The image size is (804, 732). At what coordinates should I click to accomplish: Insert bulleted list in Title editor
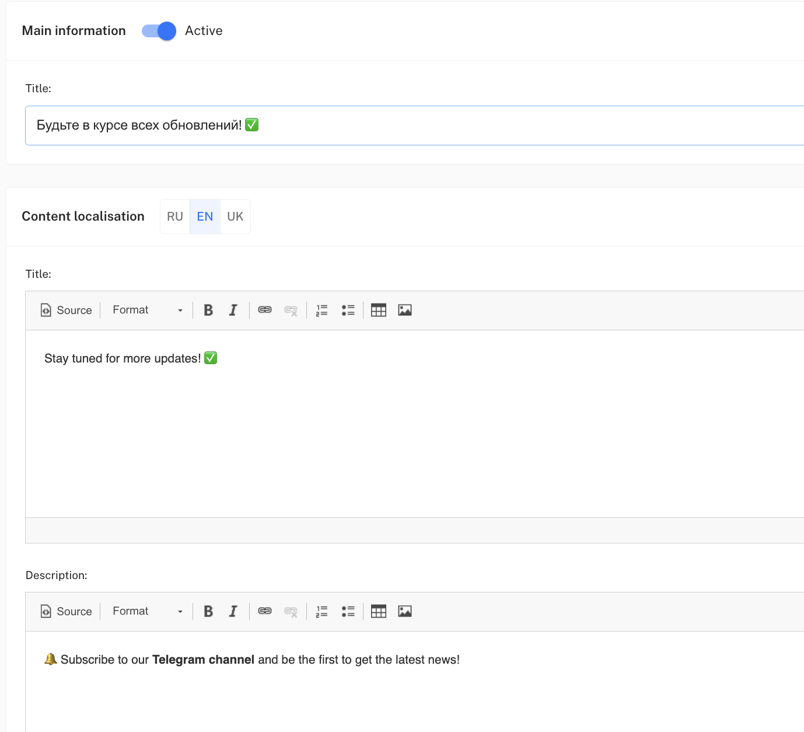pos(348,311)
